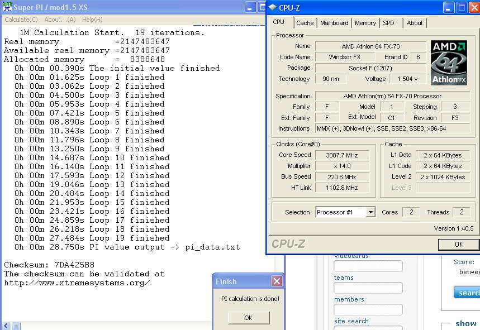Click the Package value Socket F (1207)

pyautogui.click(x=370, y=68)
